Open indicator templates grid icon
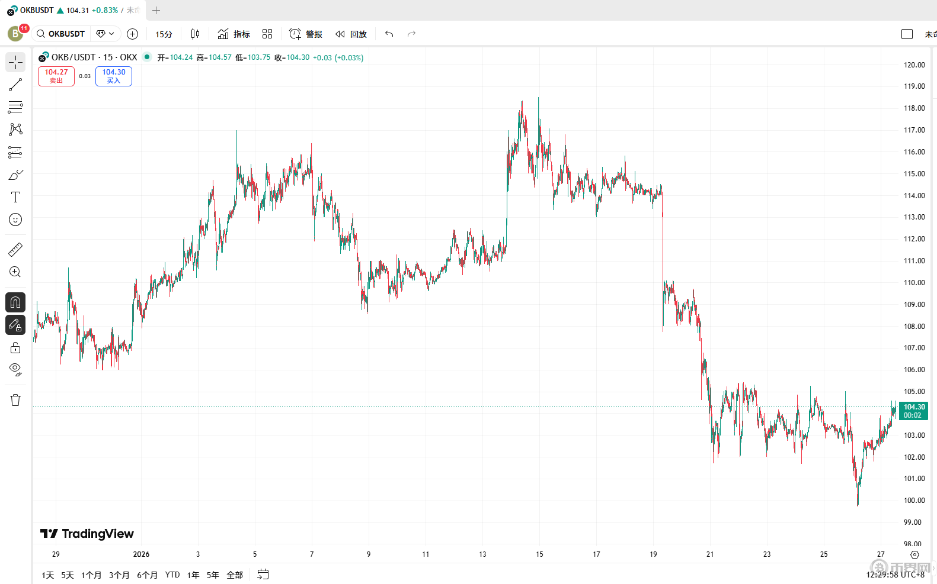This screenshot has height=584, width=937. (267, 34)
